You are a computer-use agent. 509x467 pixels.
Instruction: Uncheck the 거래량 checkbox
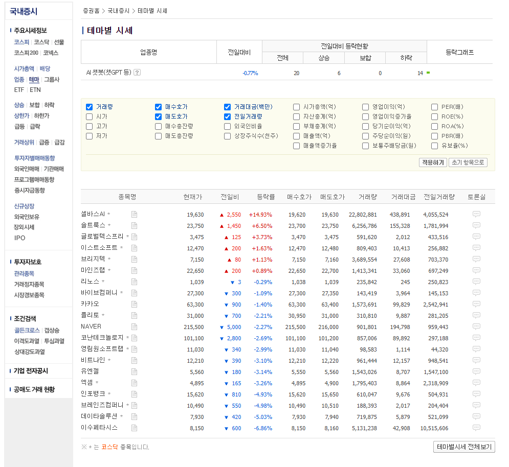pyautogui.click(x=90, y=107)
